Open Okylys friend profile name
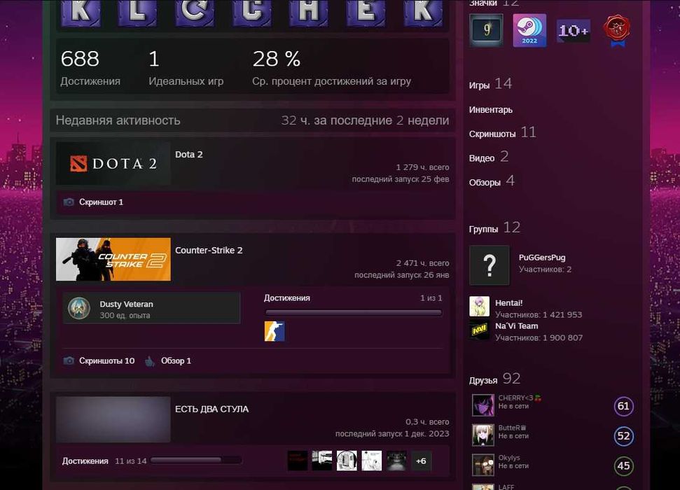The height and width of the screenshot is (490, 680). 509,458
